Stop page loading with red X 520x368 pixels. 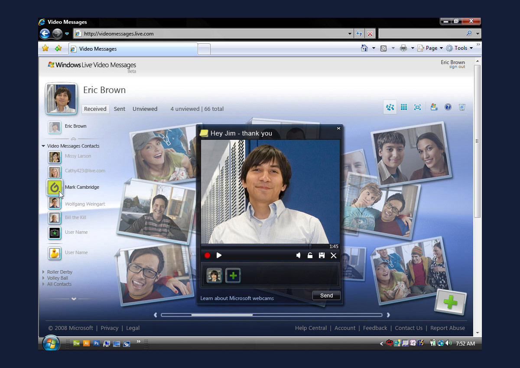tap(370, 33)
